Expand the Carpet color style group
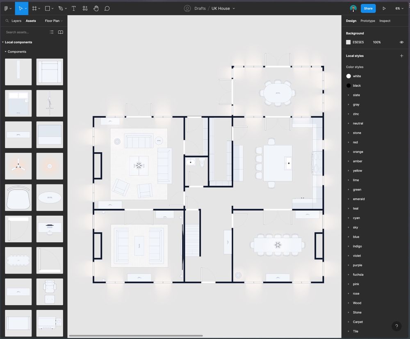Screen dimensions: 410x339 [x=348, y=322]
